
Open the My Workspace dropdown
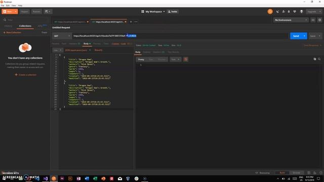pyautogui.click(x=153, y=12)
